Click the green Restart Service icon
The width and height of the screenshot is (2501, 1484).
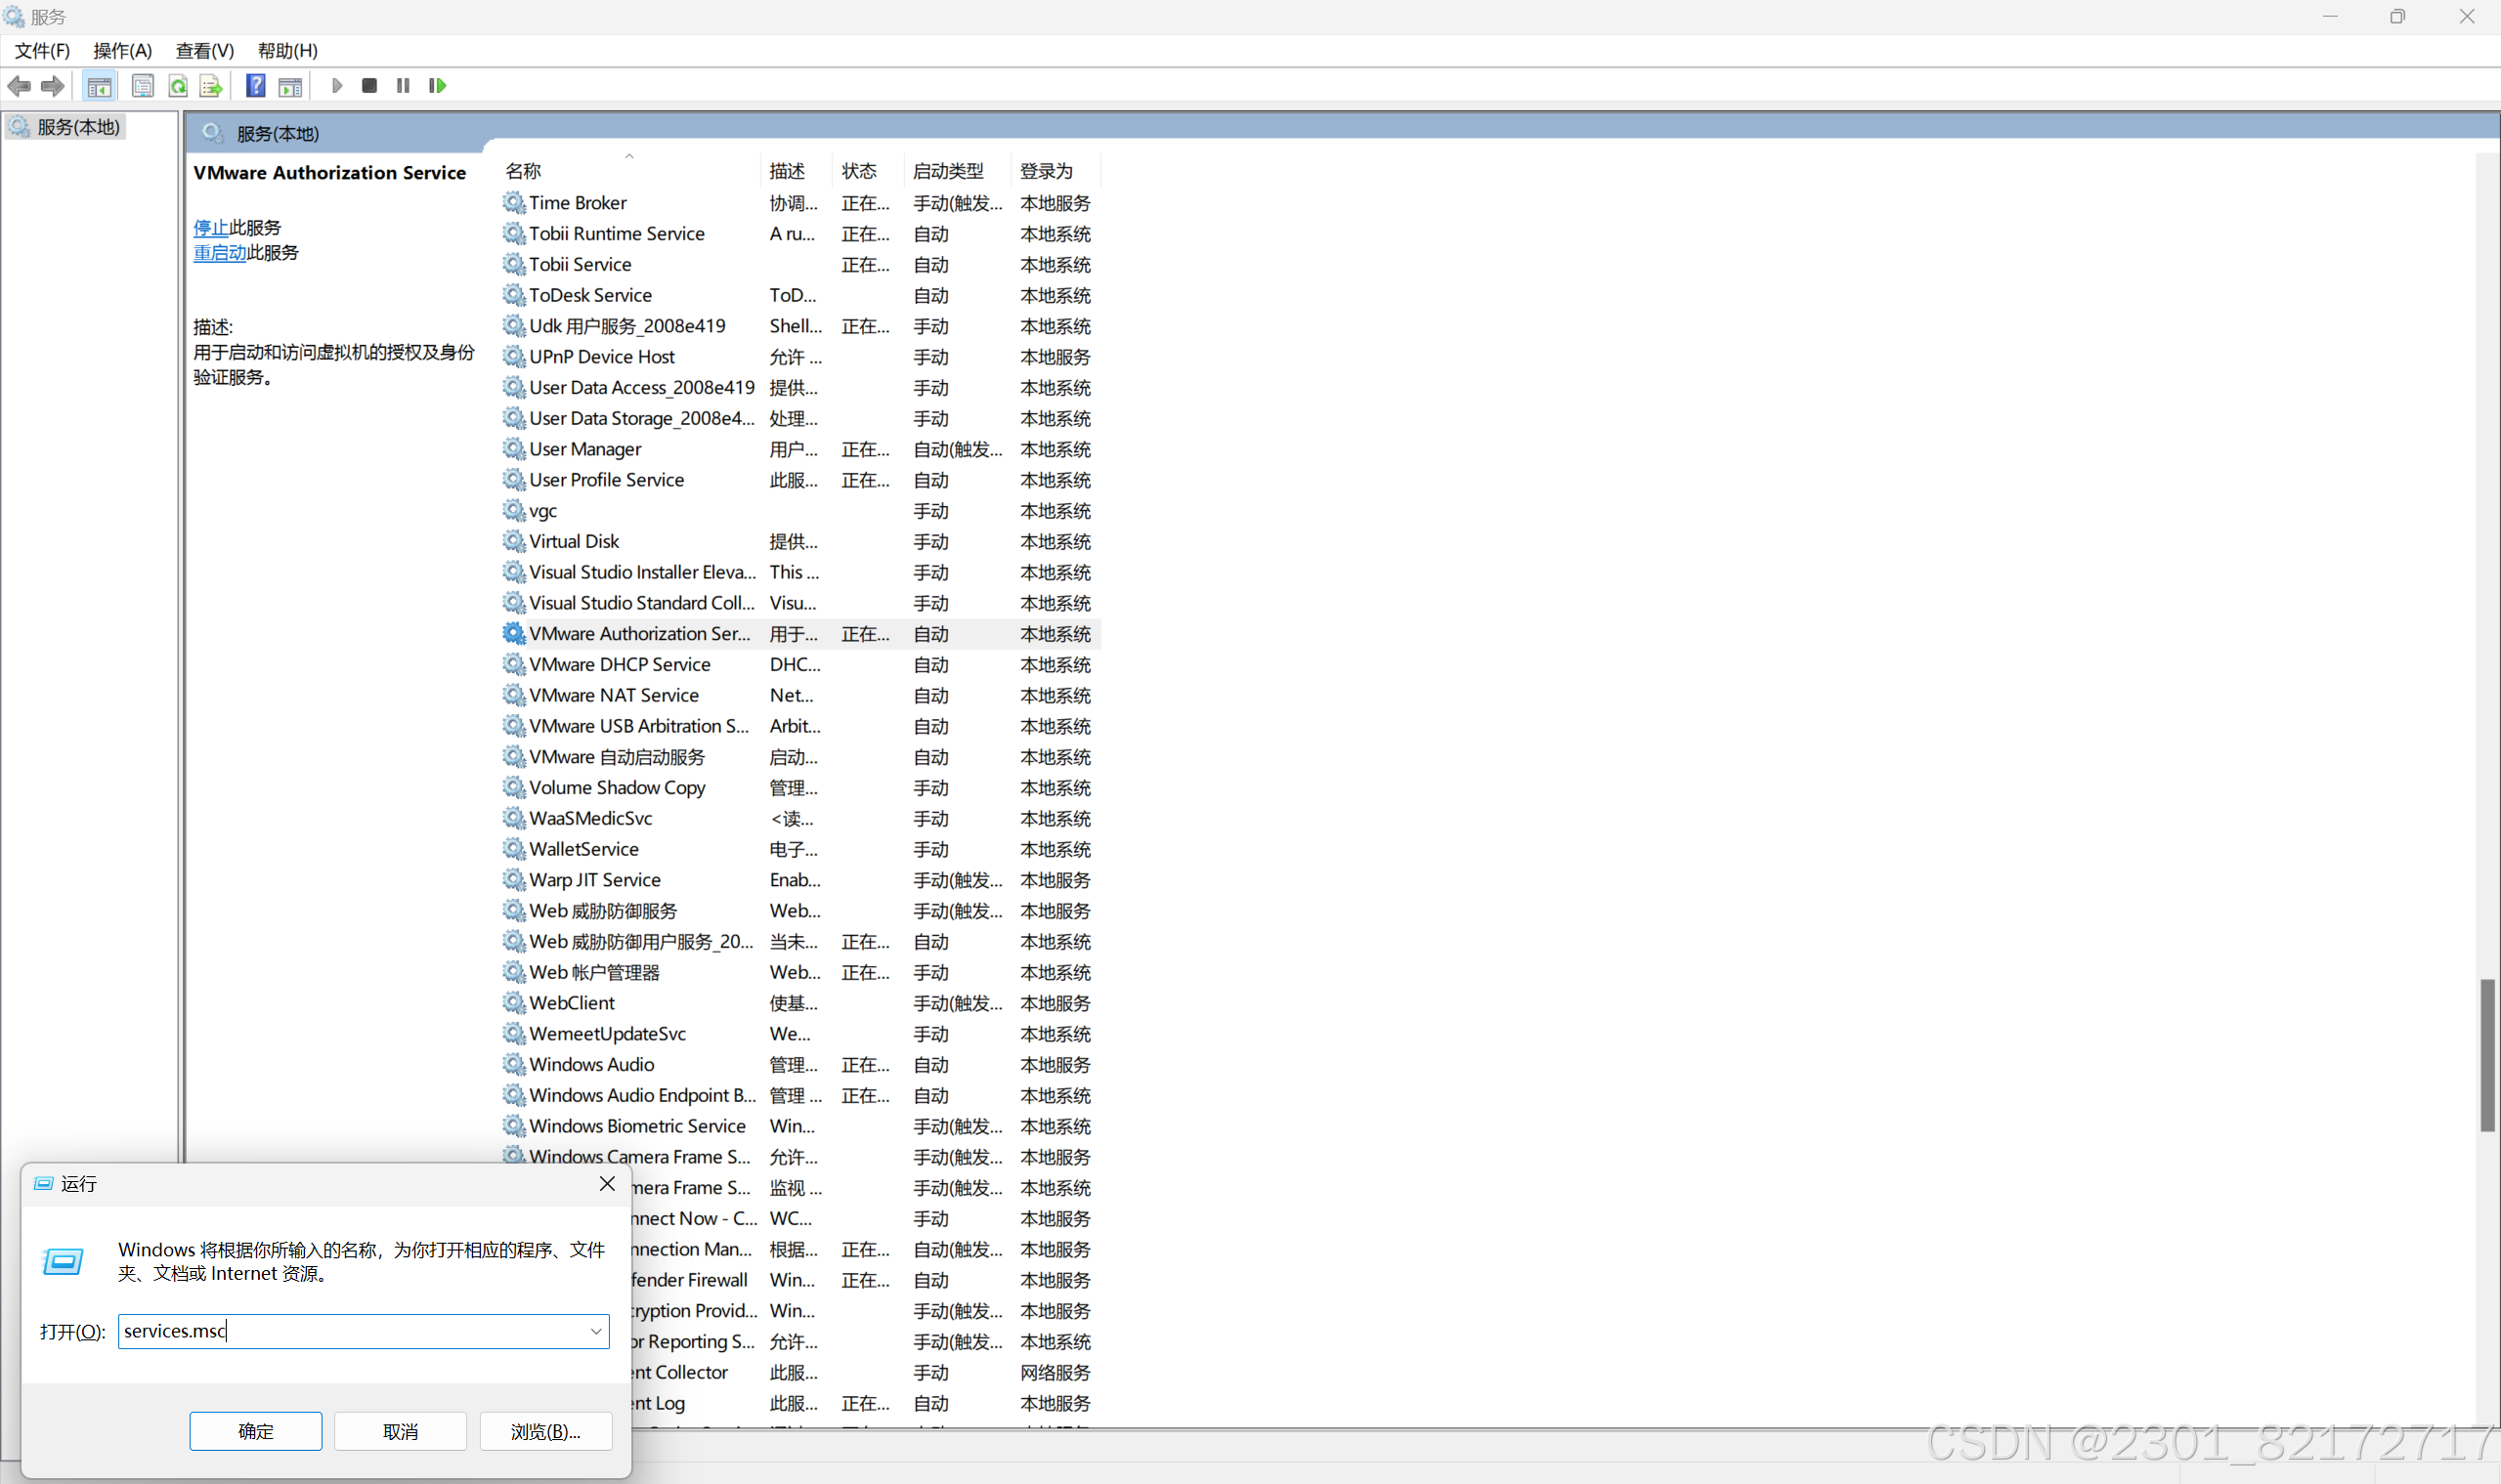pyautogui.click(x=437, y=86)
